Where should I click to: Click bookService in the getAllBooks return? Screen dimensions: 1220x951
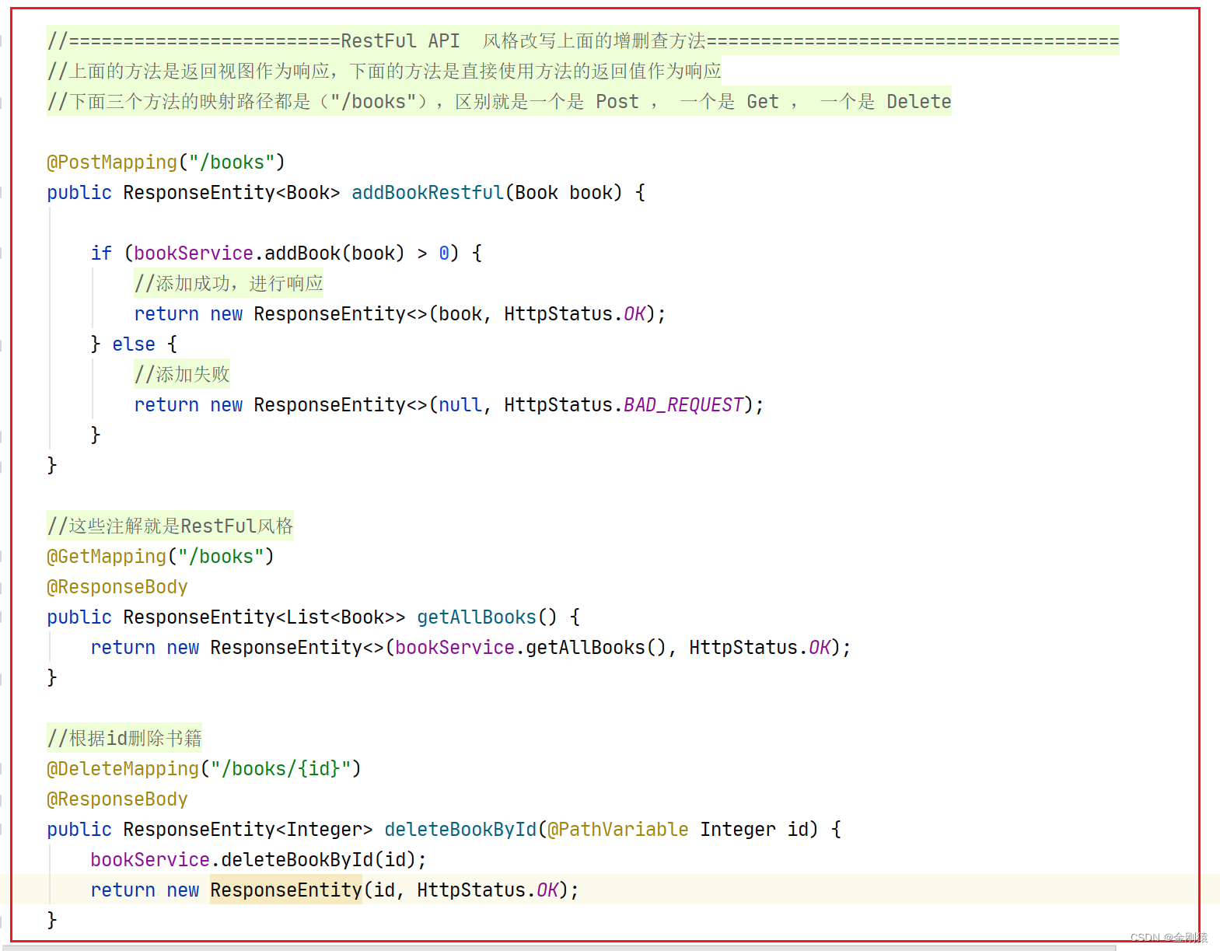[455, 648]
